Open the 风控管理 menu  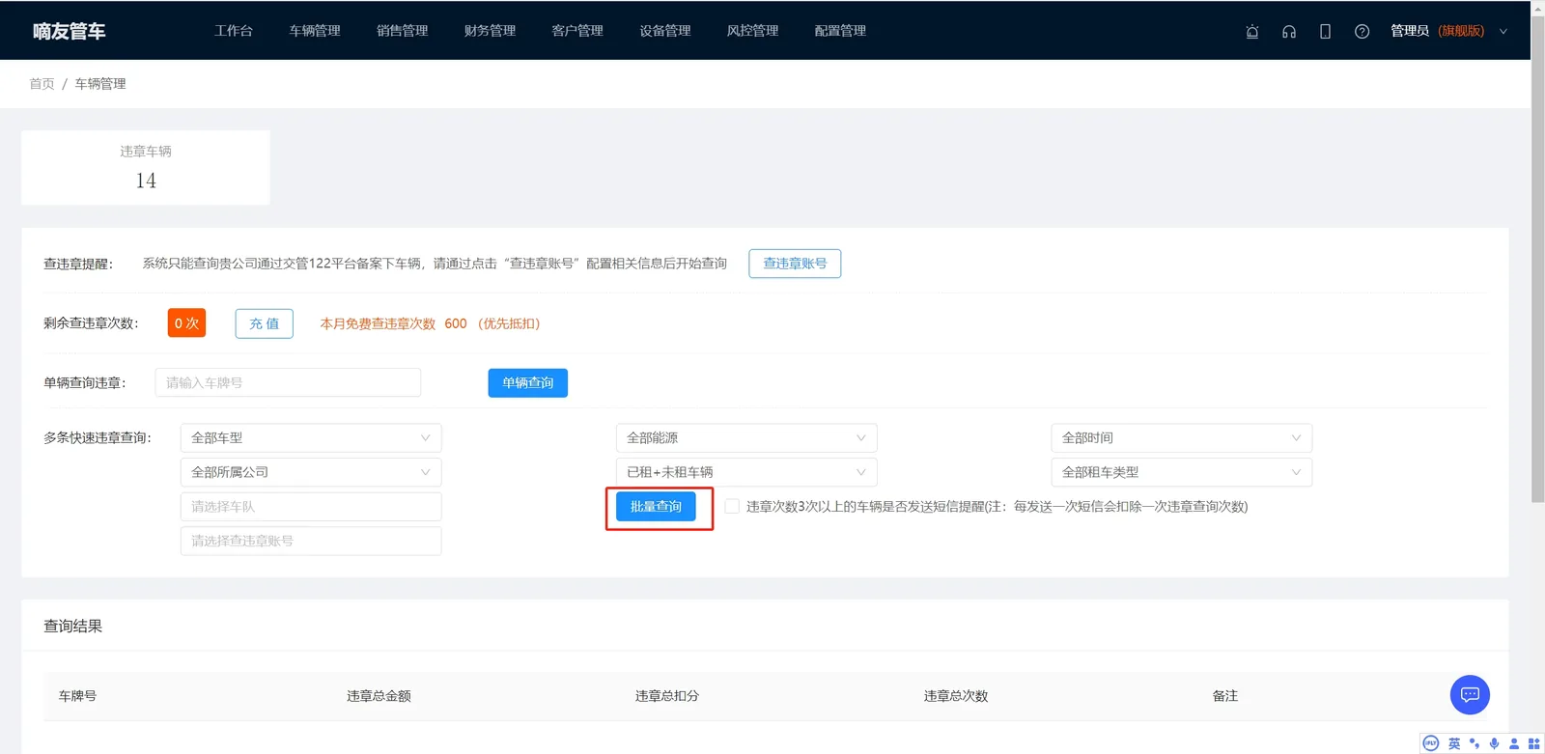pyautogui.click(x=752, y=31)
